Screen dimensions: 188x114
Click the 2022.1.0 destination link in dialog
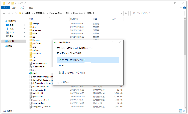point(89,48)
